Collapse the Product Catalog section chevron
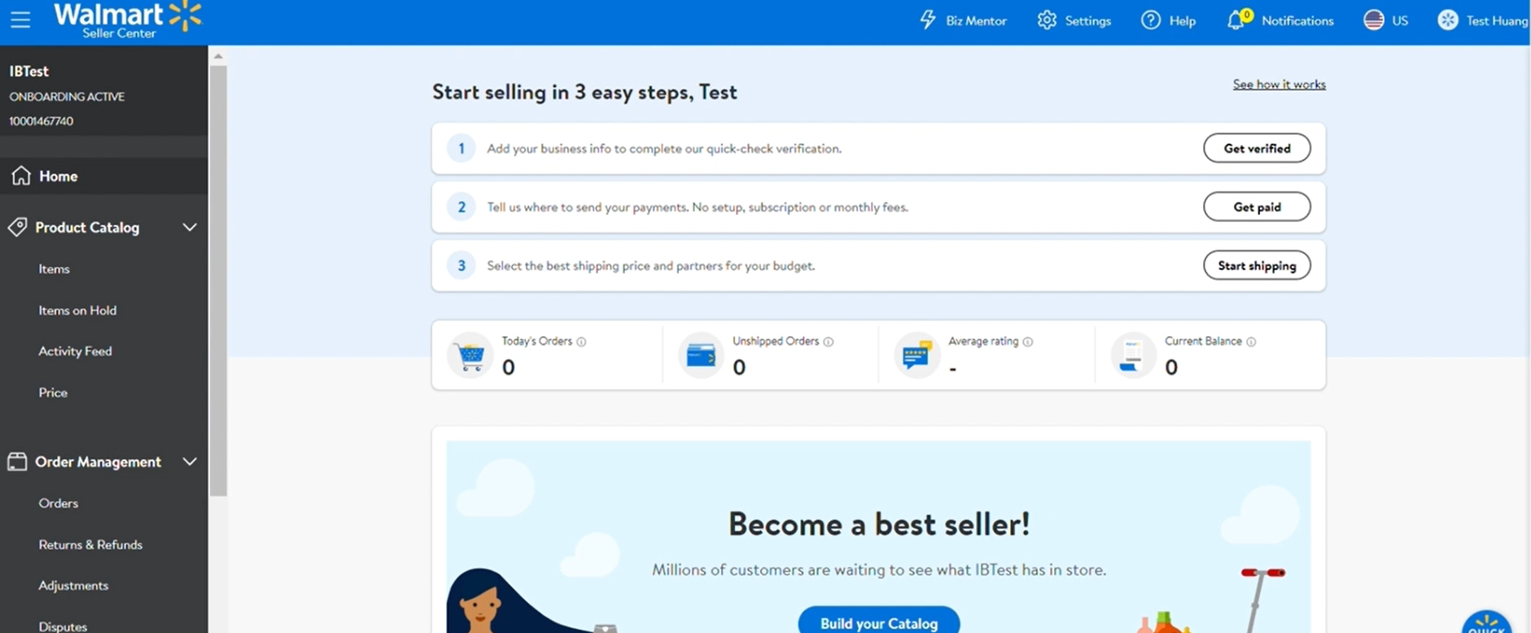 [190, 227]
